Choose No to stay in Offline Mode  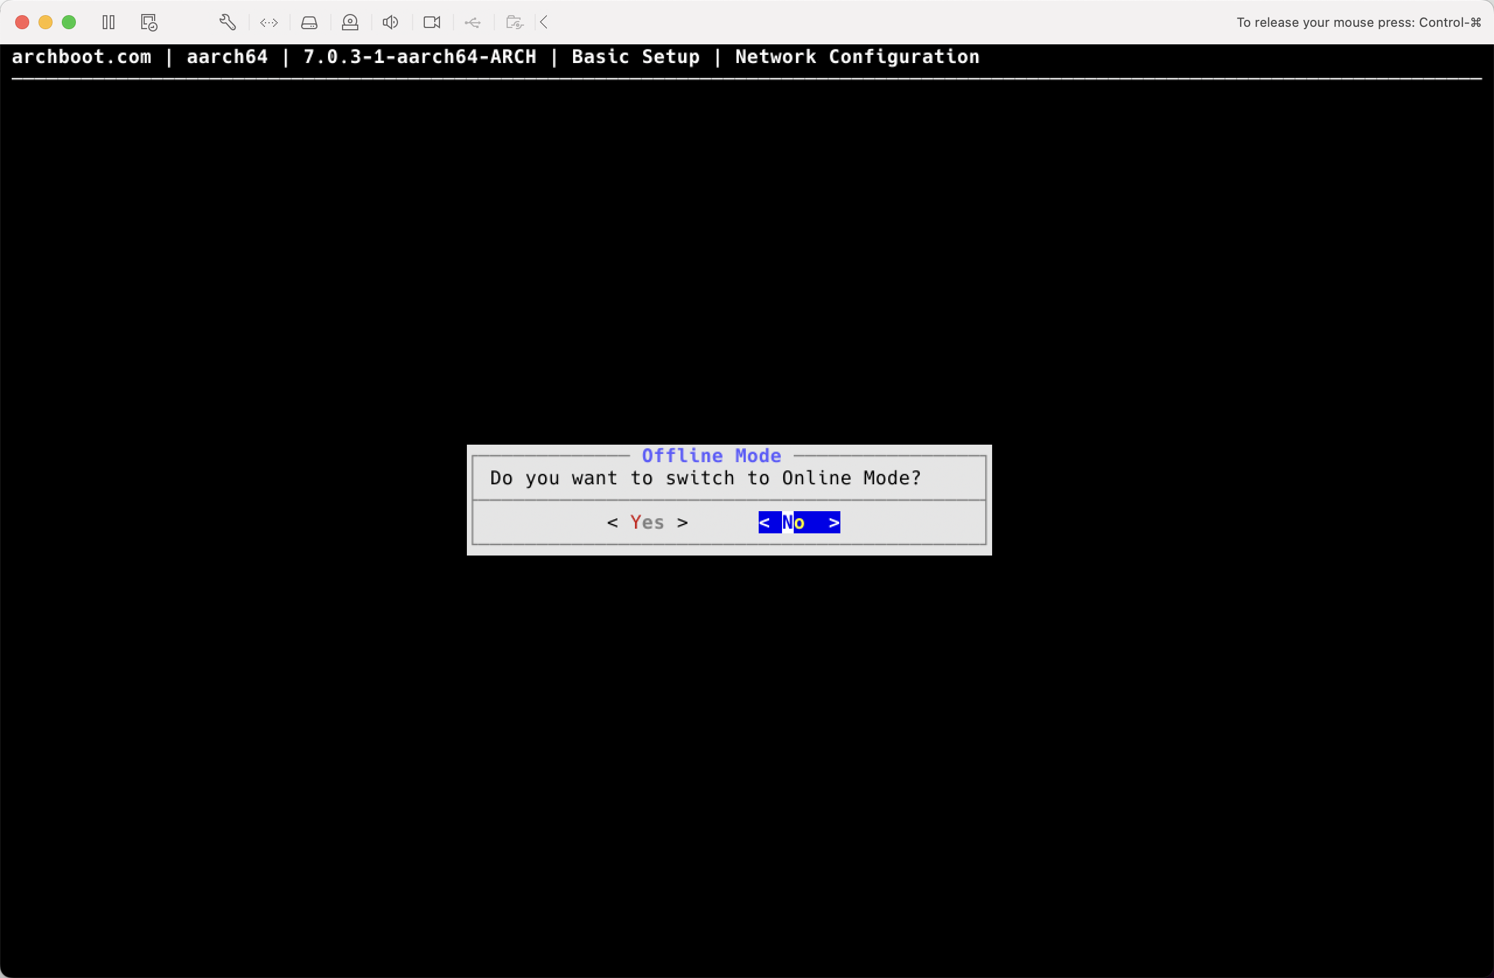799,522
